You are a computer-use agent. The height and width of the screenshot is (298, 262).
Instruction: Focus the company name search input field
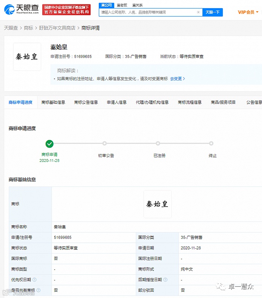pyautogui.click(x=148, y=12)
